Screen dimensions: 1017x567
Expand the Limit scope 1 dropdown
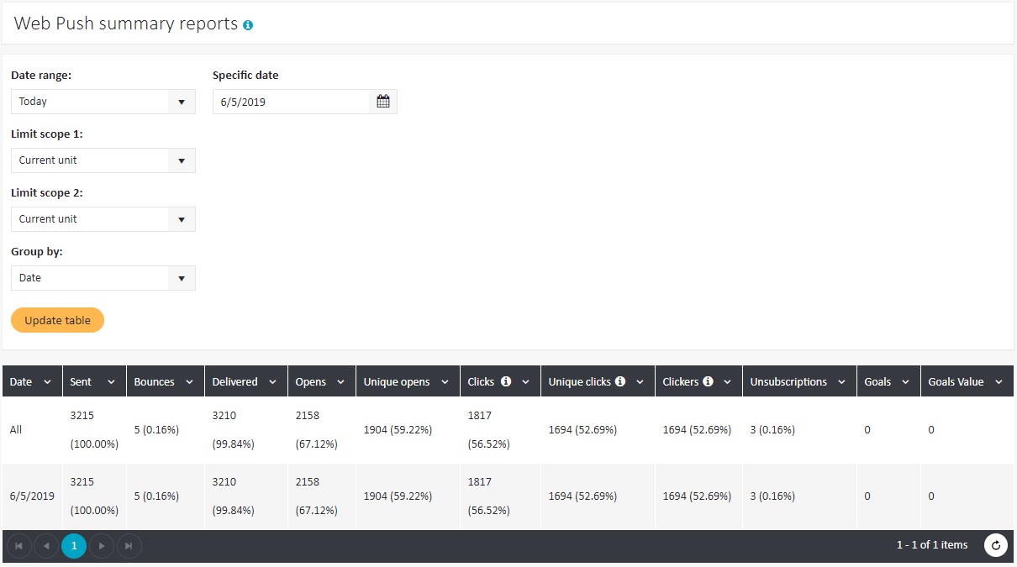point(103,160)
